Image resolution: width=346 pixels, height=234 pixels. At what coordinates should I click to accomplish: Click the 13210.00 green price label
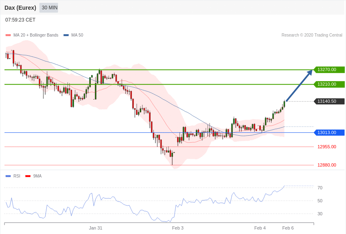coord(329,84)
